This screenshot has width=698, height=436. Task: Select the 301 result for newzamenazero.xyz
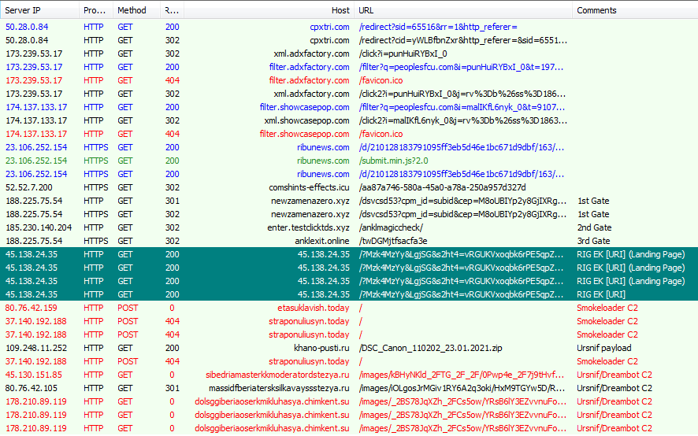click(173, 201)
